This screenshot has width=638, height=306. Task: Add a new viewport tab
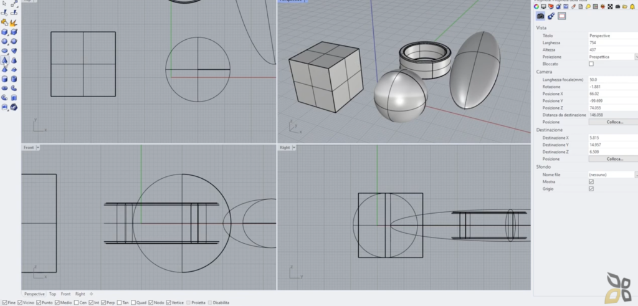[91, 294]
